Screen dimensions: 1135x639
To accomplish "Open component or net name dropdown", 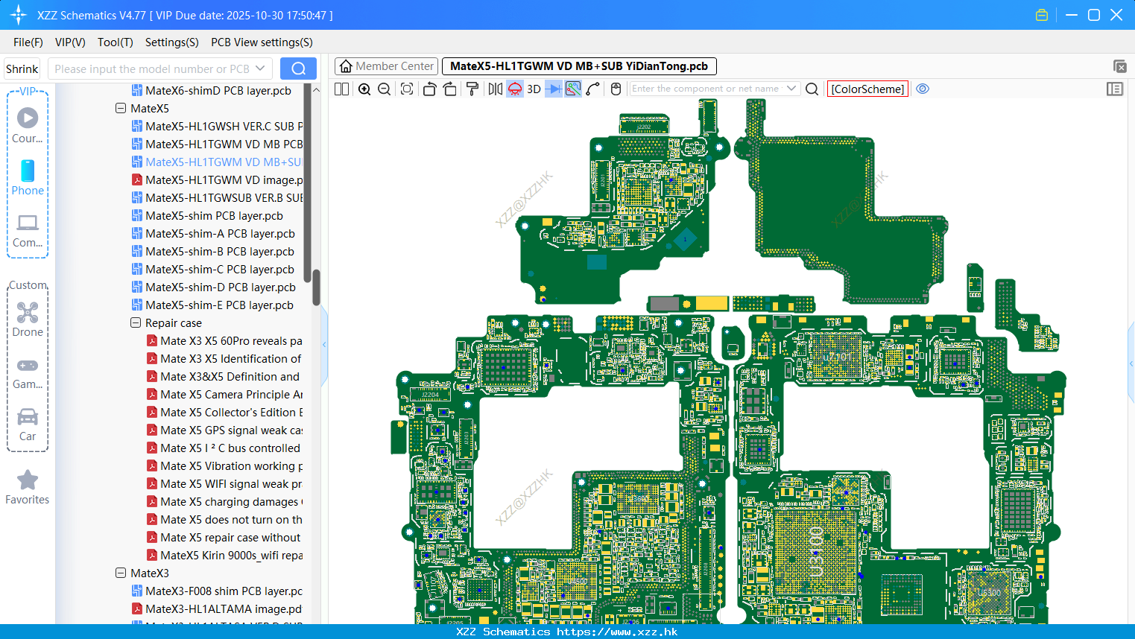I will [791, 89].
